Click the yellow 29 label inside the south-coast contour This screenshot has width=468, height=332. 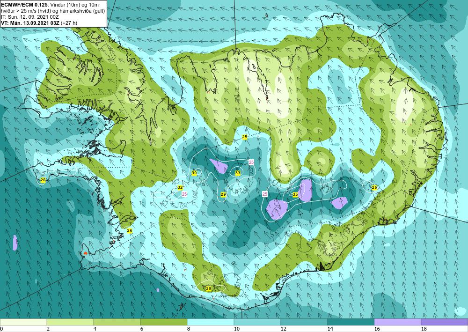tap(209, 288)
